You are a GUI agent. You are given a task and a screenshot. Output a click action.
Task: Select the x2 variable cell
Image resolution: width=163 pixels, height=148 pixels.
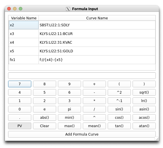[x=24, y=25]
